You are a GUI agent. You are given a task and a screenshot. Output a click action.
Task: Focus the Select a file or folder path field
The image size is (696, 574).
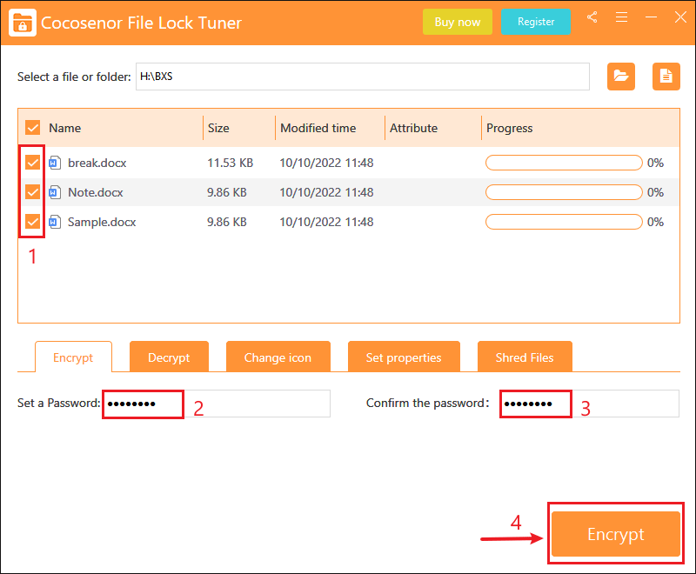(x=363, y=77)
